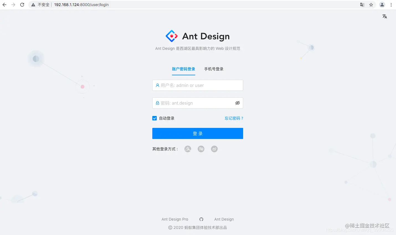Sign in with the Weibo icon

click(x=214, y=149)
